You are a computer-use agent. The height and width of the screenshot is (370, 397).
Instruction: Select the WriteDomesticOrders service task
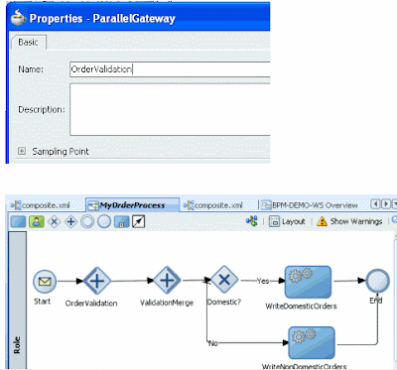[x=308, y=282]
